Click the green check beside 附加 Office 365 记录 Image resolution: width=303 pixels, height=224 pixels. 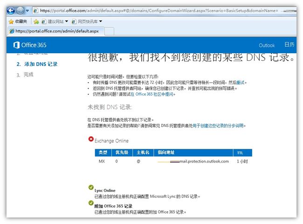tap(91, 203)
